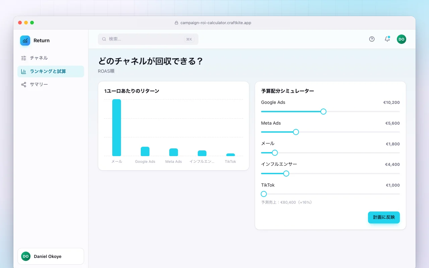
Task: Click the €10,200 Google Ads value
Action: [x=391, y=103]
